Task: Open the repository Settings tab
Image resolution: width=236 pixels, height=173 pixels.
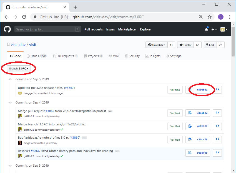Action: [x=174, y=56]
